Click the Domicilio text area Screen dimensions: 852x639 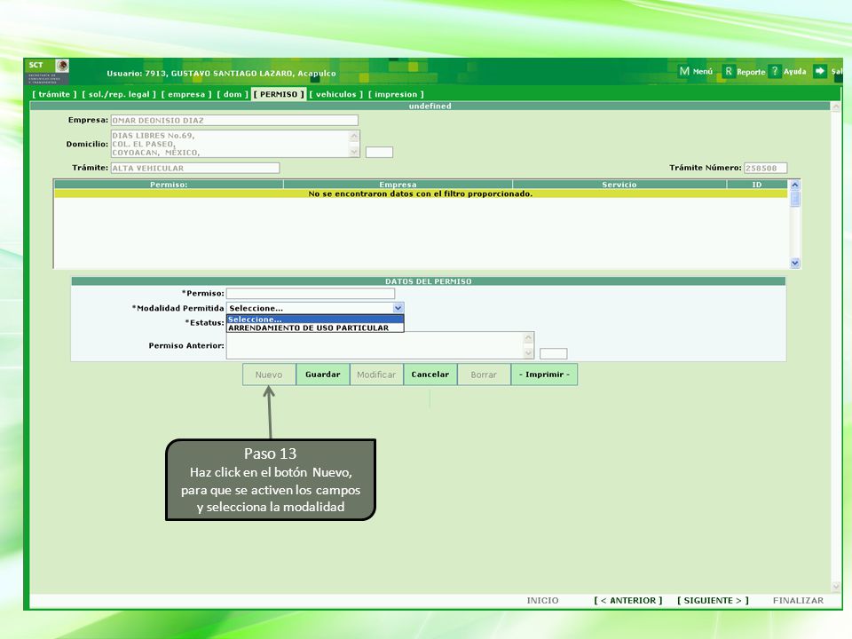235,144
